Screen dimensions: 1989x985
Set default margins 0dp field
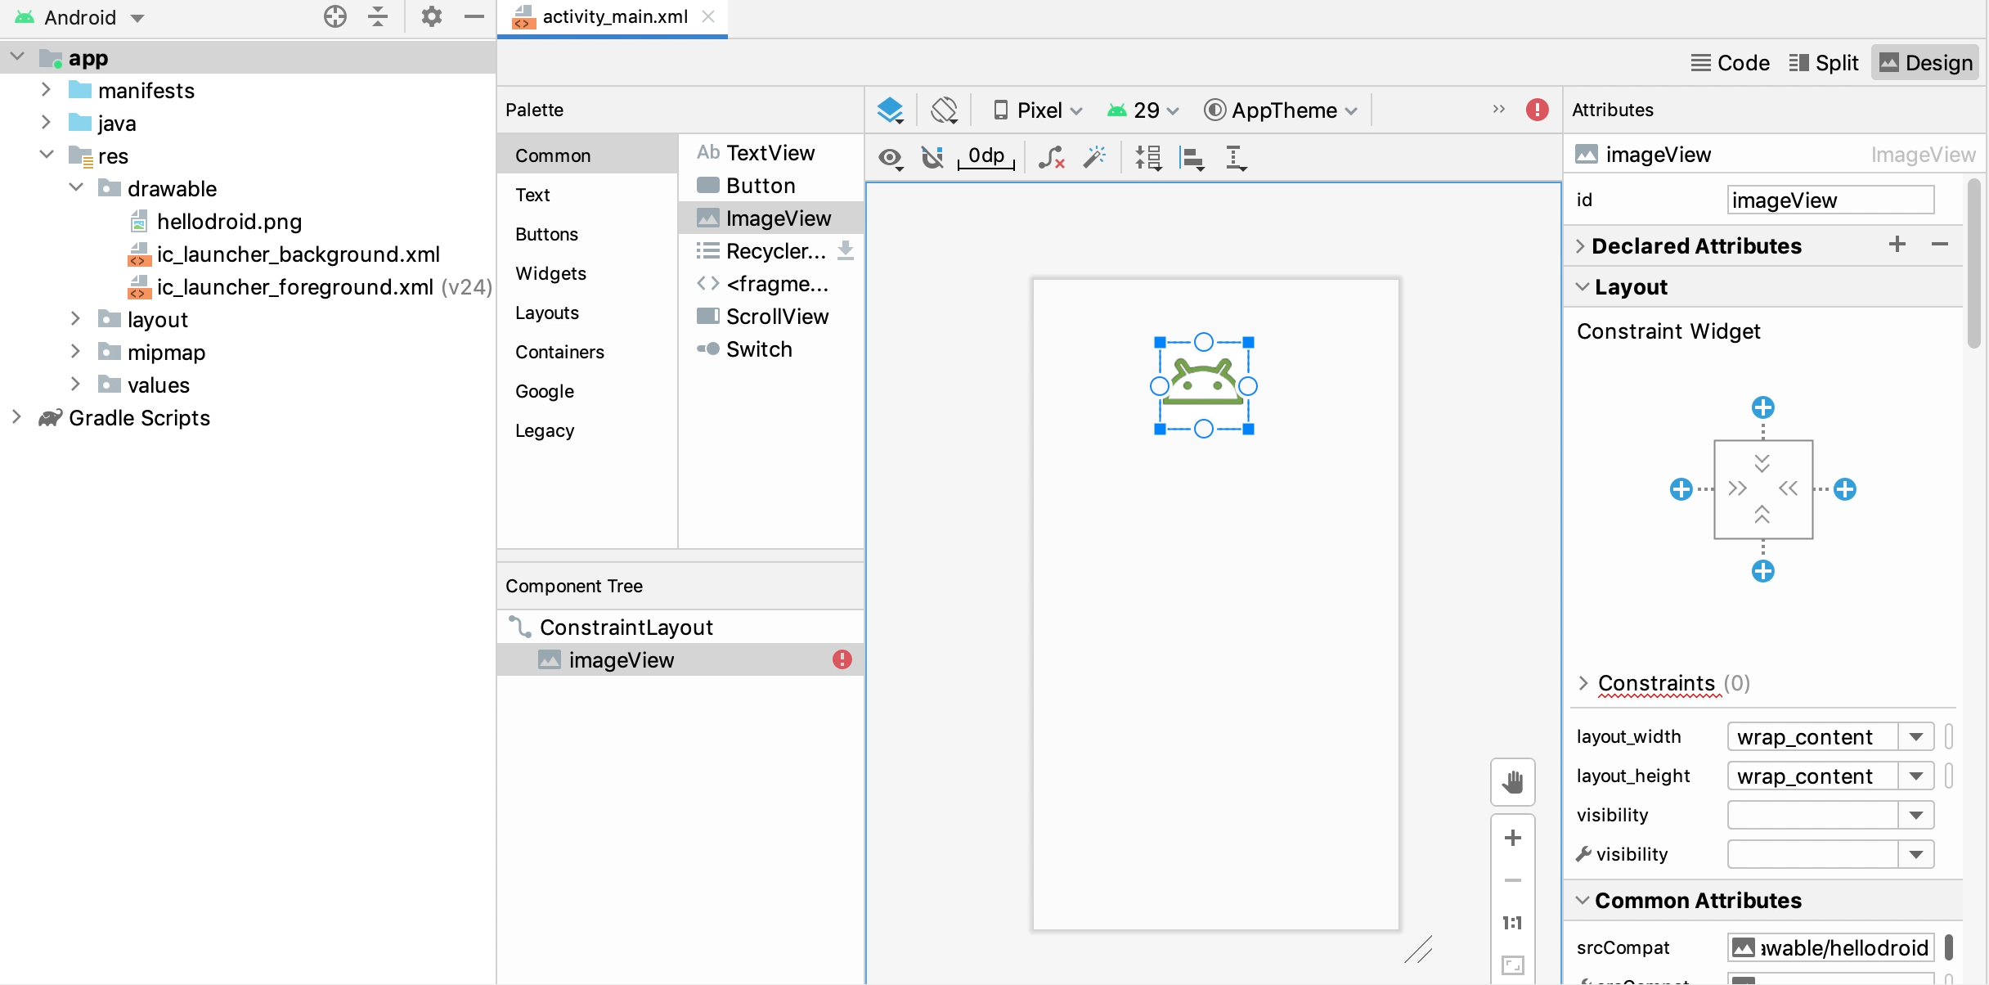(x=986, y=156)
